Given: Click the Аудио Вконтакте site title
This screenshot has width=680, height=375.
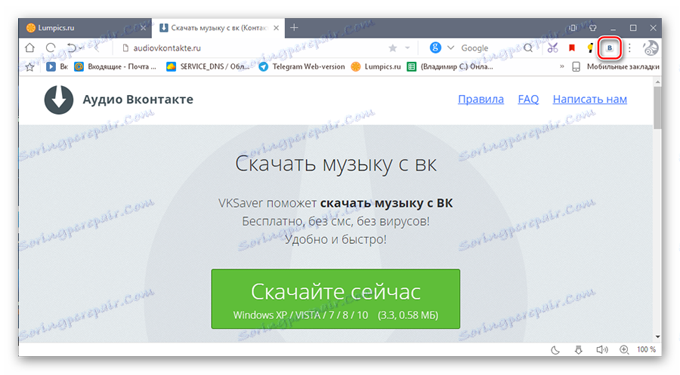Looking at the screenshot, I should click(x=138, y=100).
